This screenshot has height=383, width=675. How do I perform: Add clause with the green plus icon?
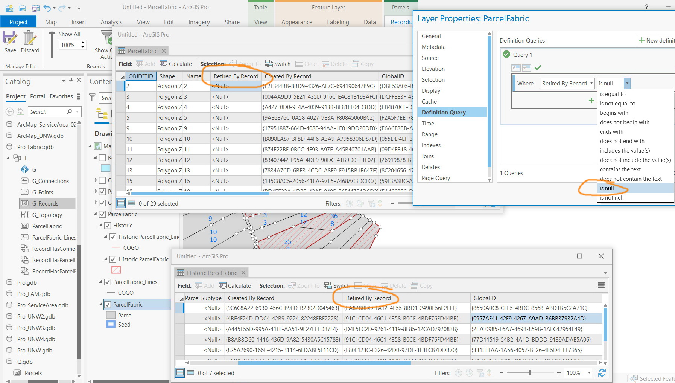tap(591, 101)
